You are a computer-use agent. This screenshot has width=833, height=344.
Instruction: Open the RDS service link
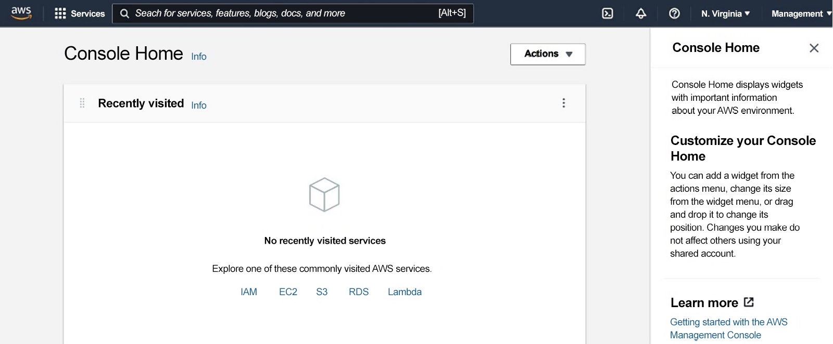pyautogui.click(x=359, y=292)
